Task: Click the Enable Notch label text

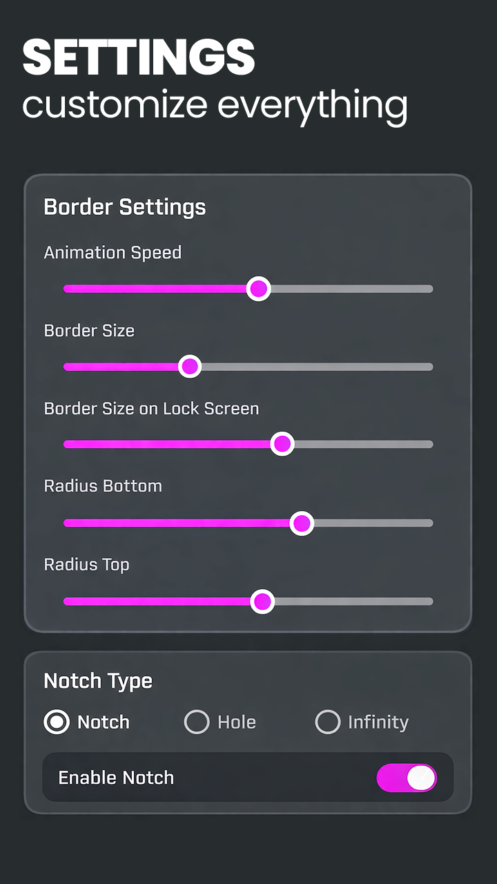Action: [116, 778]
